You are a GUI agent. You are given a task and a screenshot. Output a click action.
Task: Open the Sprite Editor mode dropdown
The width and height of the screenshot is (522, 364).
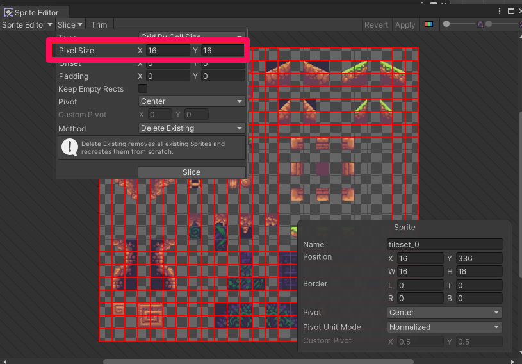[27, 24]
